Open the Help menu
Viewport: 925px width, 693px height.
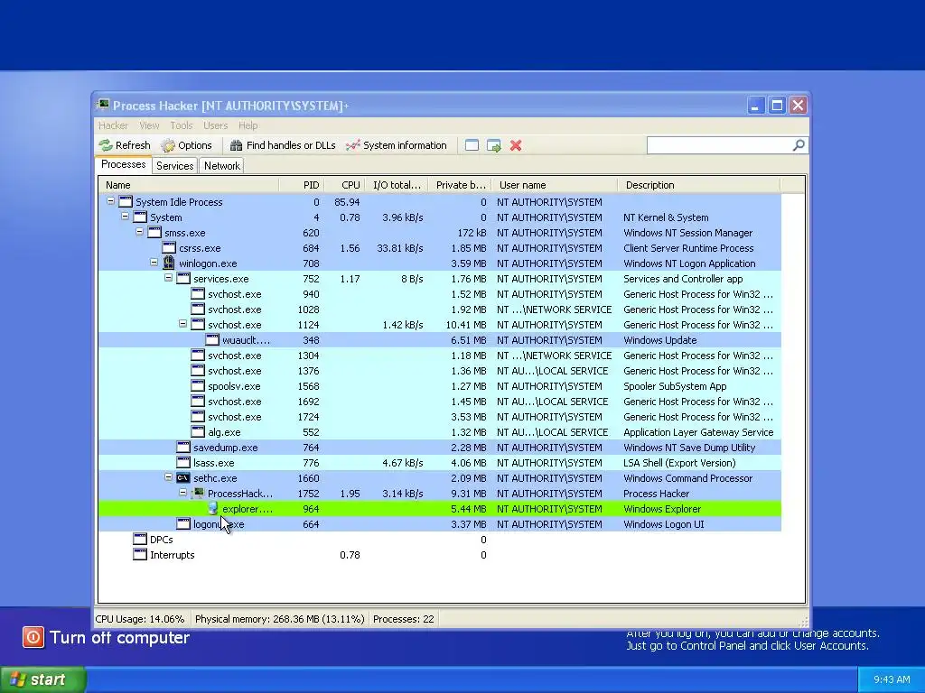248,125
